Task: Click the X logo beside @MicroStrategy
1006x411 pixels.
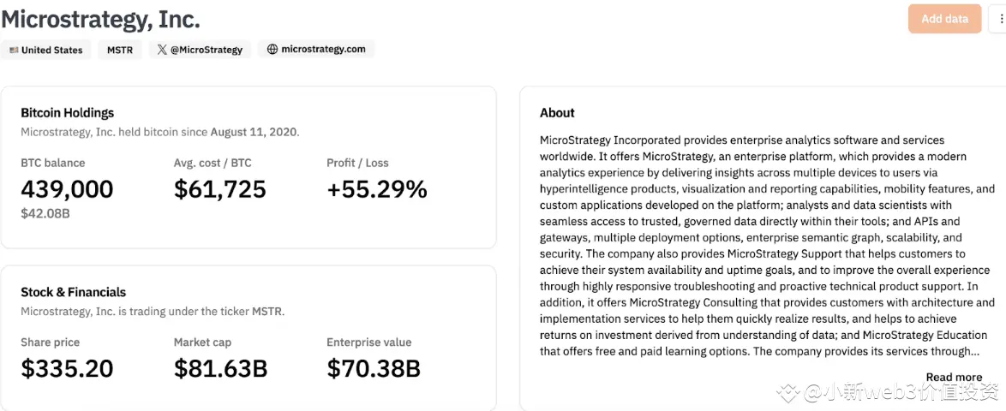Action: [x=162, y=50]
